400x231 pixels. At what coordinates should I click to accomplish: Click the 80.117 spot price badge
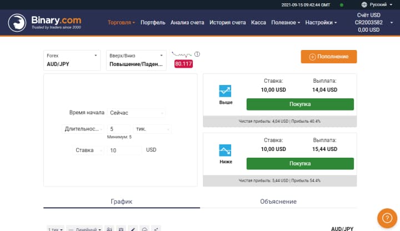[x=183, y=64]
